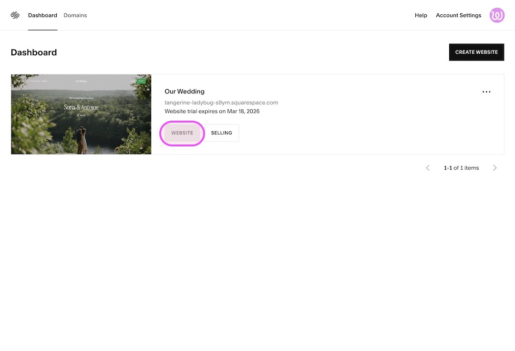Click the trial expiration date text
This screenshot has width=515, height=351.
point(212,111)
